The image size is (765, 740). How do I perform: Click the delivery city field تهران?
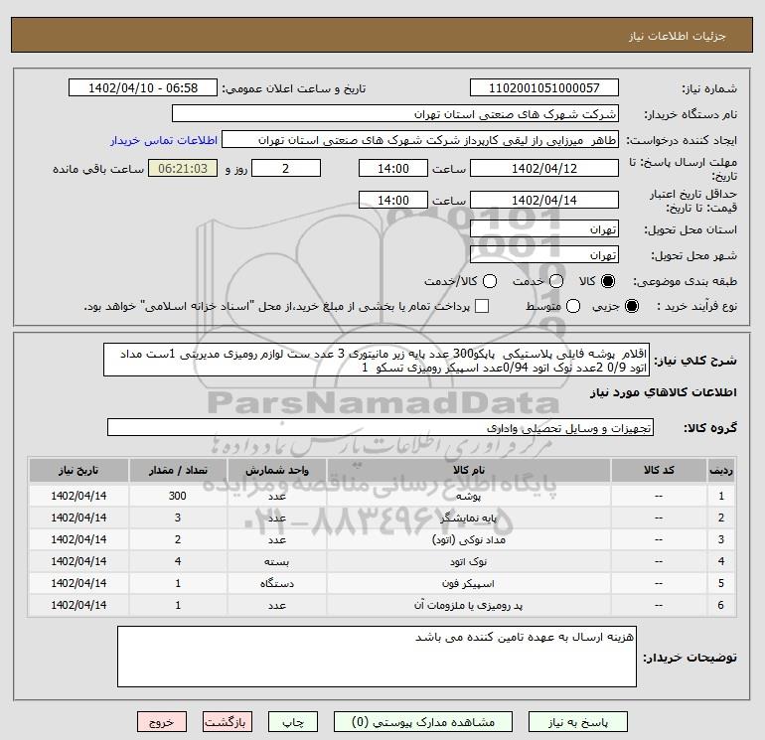(544, 254)
